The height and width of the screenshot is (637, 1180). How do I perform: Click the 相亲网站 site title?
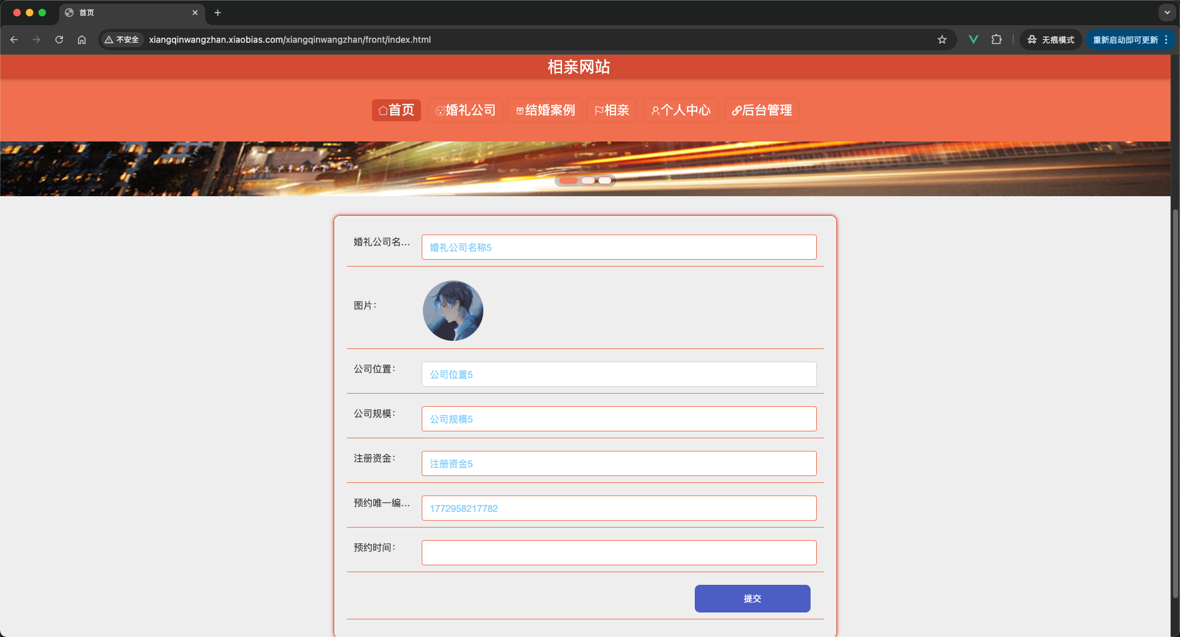pyautogui.click(x=579, y=67)
